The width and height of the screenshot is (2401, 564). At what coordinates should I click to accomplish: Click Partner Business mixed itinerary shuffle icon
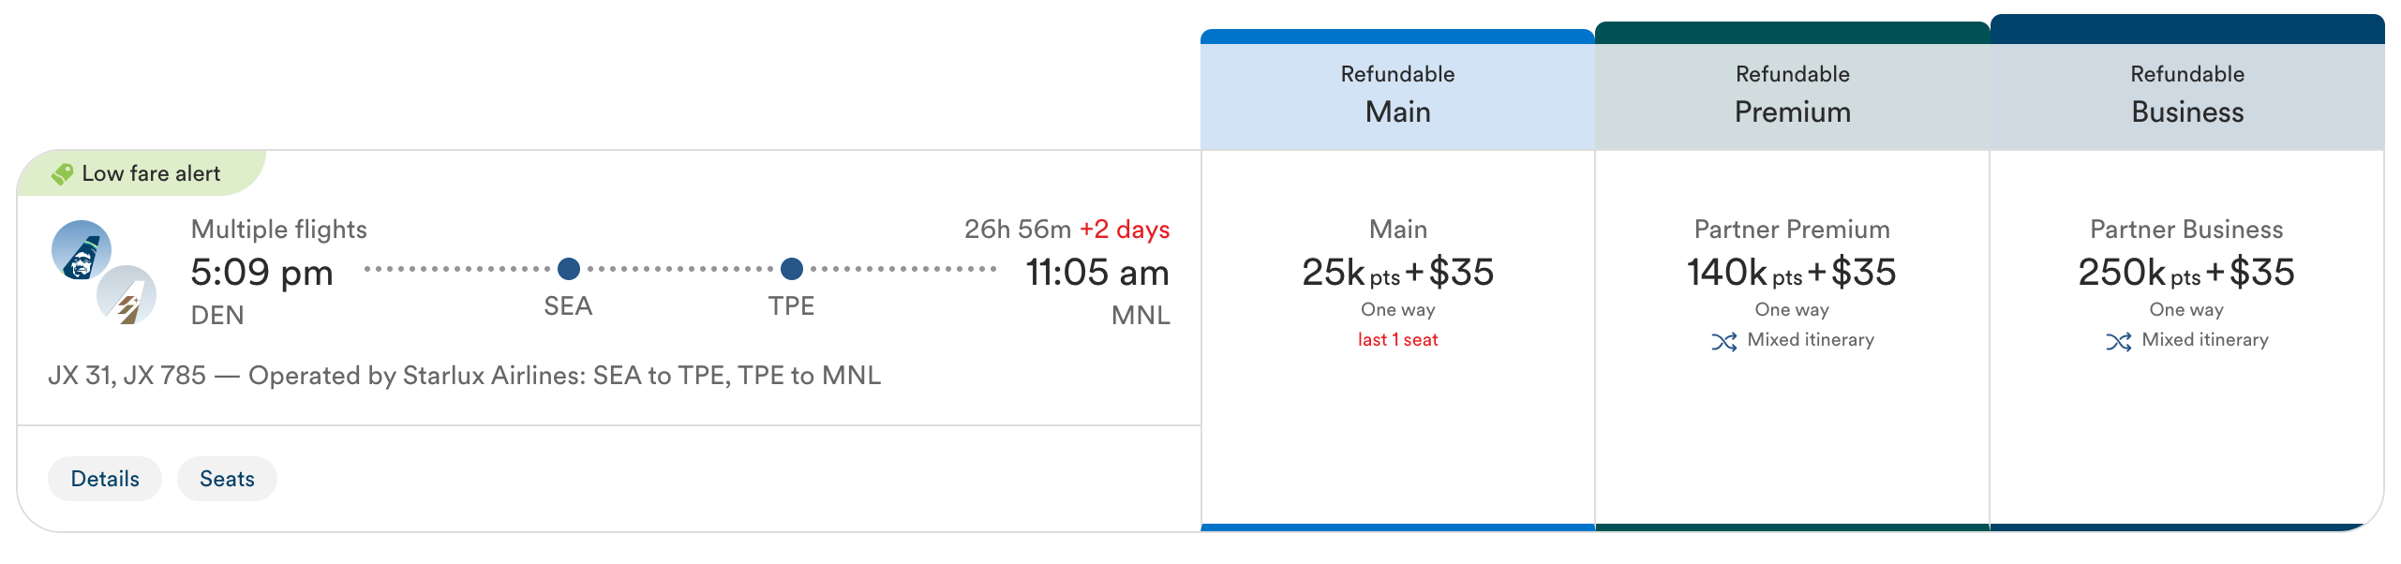click(2118, 341)
